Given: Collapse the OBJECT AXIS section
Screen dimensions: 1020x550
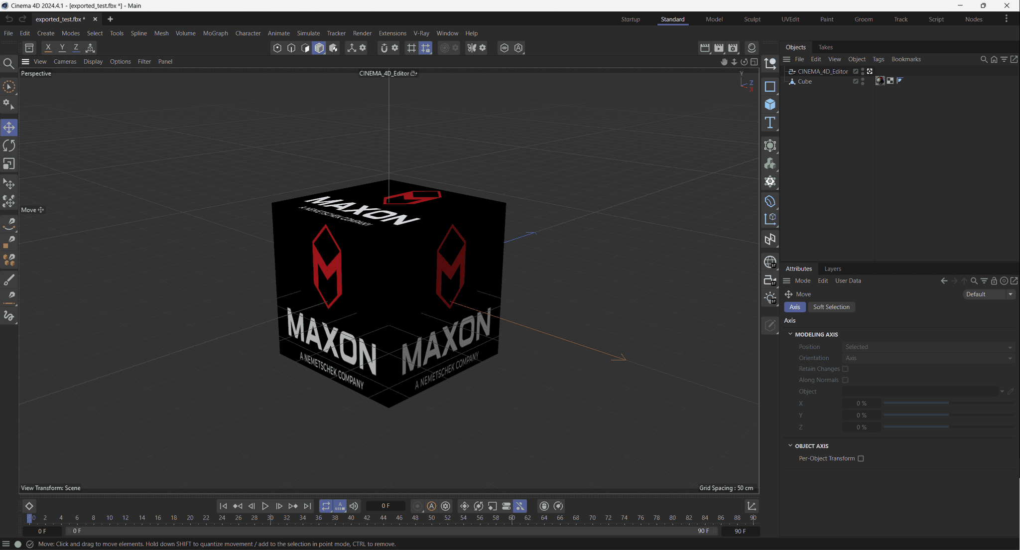Looking at the screenshot, I should pos(790,446).
